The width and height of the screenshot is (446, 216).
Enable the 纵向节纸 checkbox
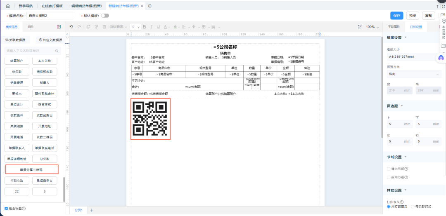(x=389, y=177)
